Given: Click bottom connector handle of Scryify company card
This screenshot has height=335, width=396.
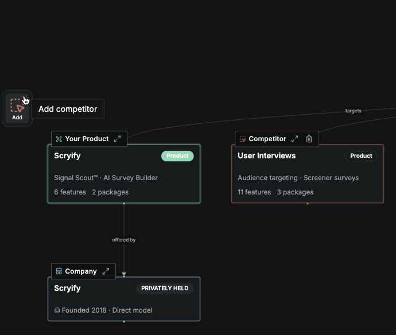Looking at the screenshot, I should point(124,321).
